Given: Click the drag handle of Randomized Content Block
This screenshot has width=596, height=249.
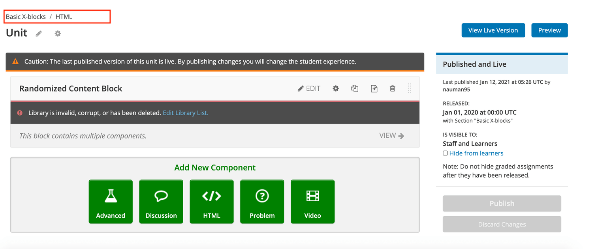Looking at the screenshot, I should coord(410,88).
